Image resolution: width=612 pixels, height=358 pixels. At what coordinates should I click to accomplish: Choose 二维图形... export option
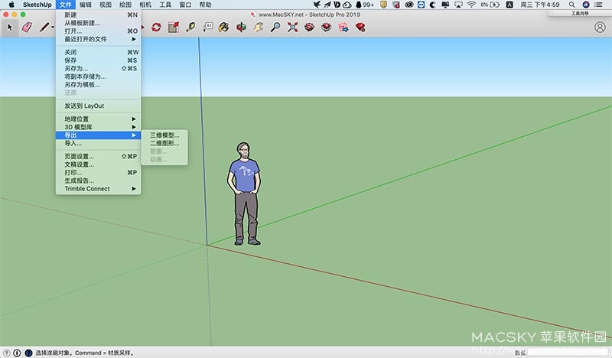(x=164, y=143)
